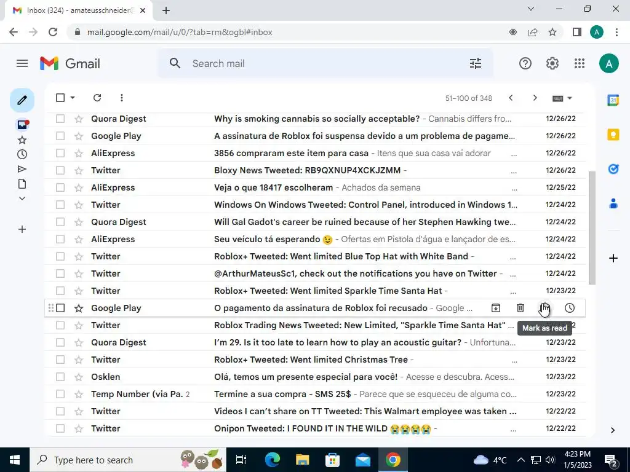Click the browser address bar URL

[x=180, y=32]
